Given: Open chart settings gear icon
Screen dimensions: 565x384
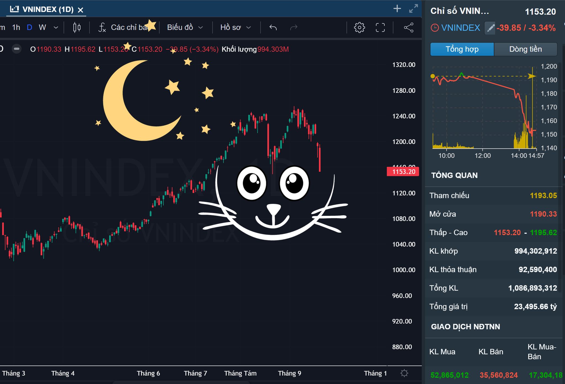Looking at the screenshot, I should [359, 28].
